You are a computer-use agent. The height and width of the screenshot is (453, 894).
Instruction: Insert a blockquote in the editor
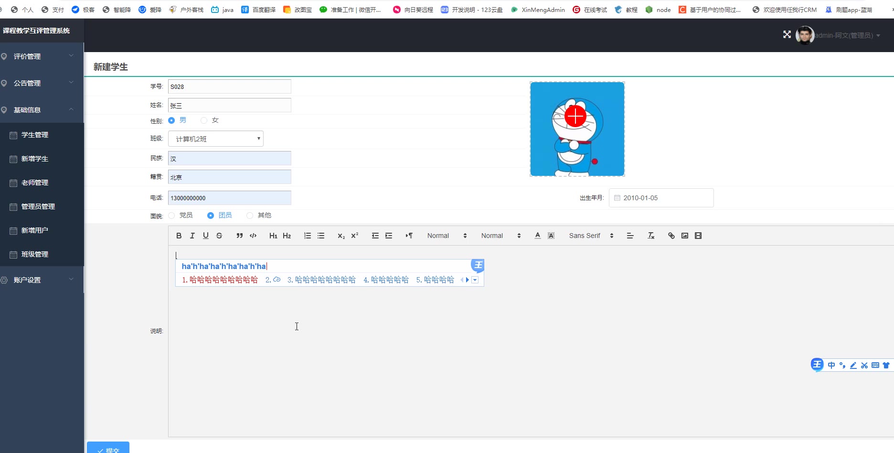click(x=240, y=236)
